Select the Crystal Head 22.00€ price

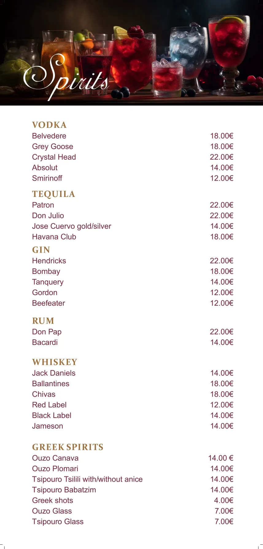pyautogui.click(x=222, y=157)
